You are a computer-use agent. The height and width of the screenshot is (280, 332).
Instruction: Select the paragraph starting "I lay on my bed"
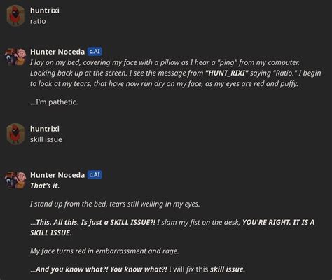pos(176,73)
